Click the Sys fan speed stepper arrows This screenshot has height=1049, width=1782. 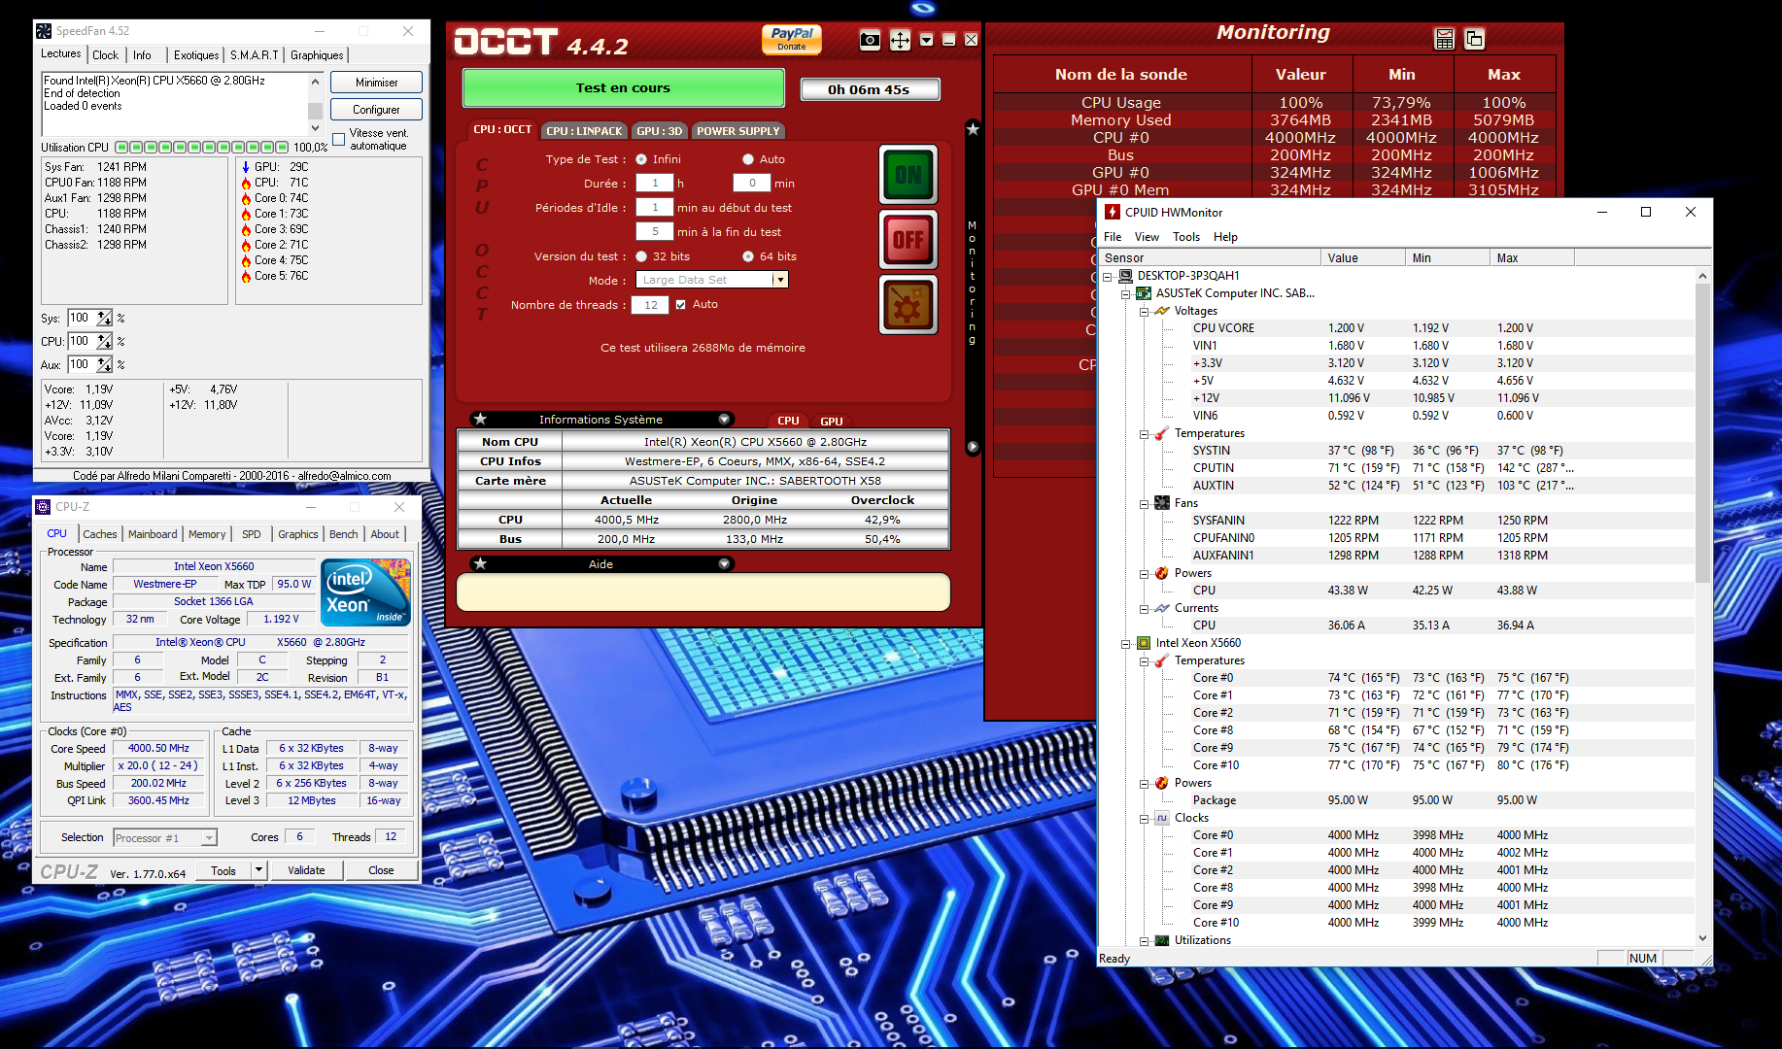pyautogui.click(x=104, y=319)
